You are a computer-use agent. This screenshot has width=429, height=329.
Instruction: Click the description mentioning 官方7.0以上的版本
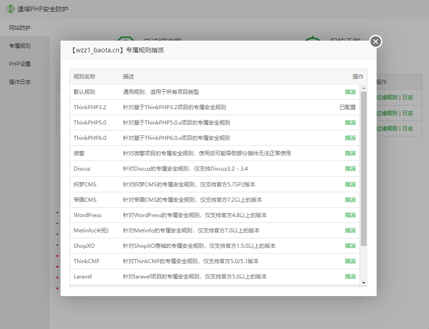[191, 230]
